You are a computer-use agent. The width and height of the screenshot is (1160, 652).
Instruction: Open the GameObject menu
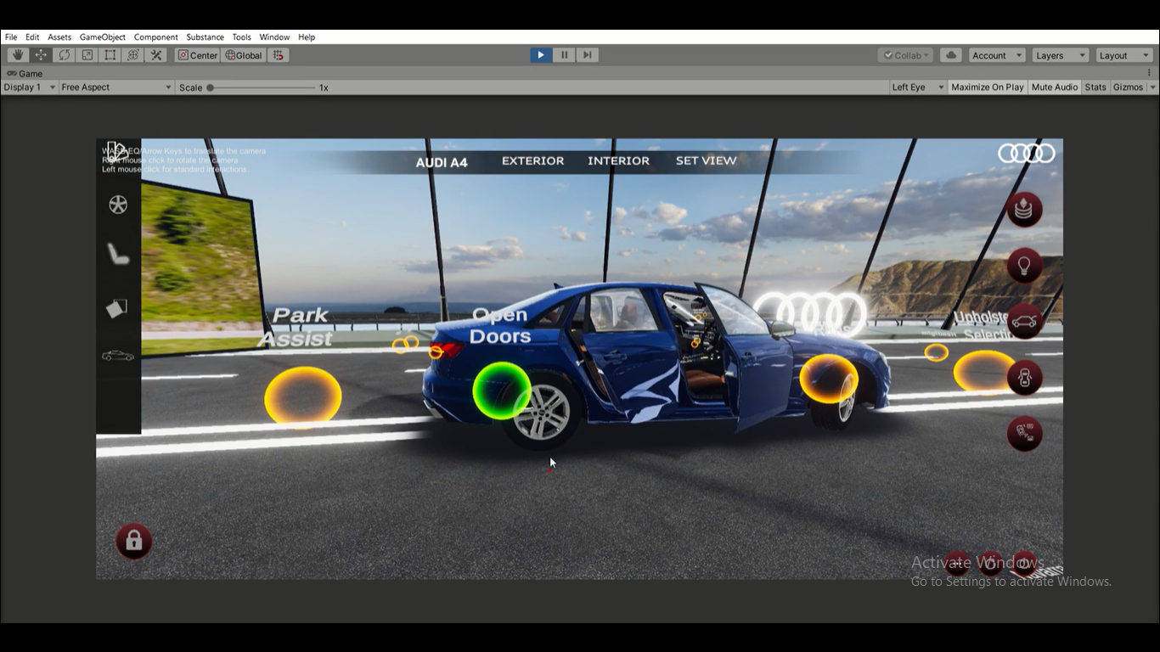103,37
